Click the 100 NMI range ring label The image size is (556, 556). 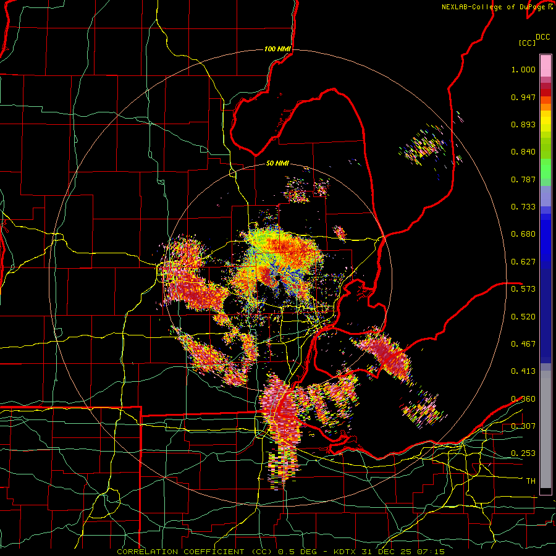(x=277, y=49)
